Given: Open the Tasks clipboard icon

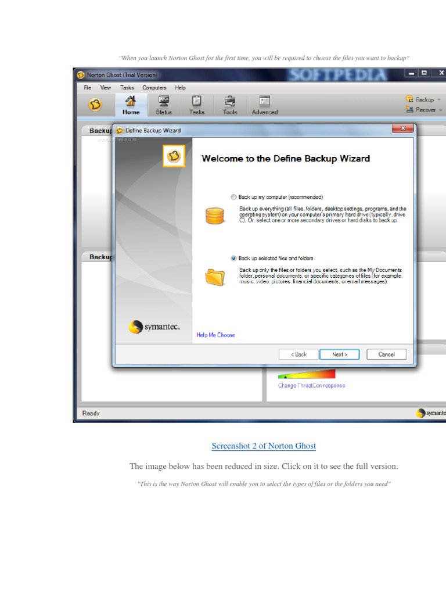Looking at the screenshot, I should (196, 101).
